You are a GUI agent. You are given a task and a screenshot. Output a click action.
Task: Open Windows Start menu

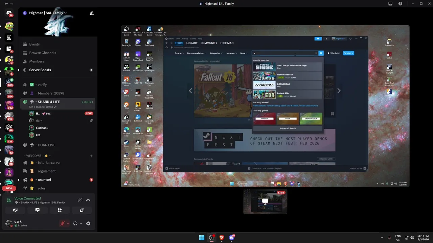pos(202,238)
